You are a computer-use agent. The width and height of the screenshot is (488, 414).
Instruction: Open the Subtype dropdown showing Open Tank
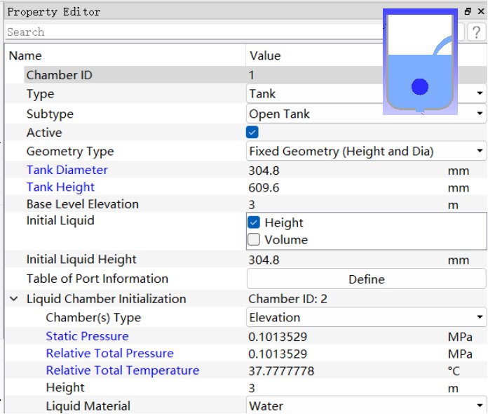pyautogui.click(x=366, y=114)
